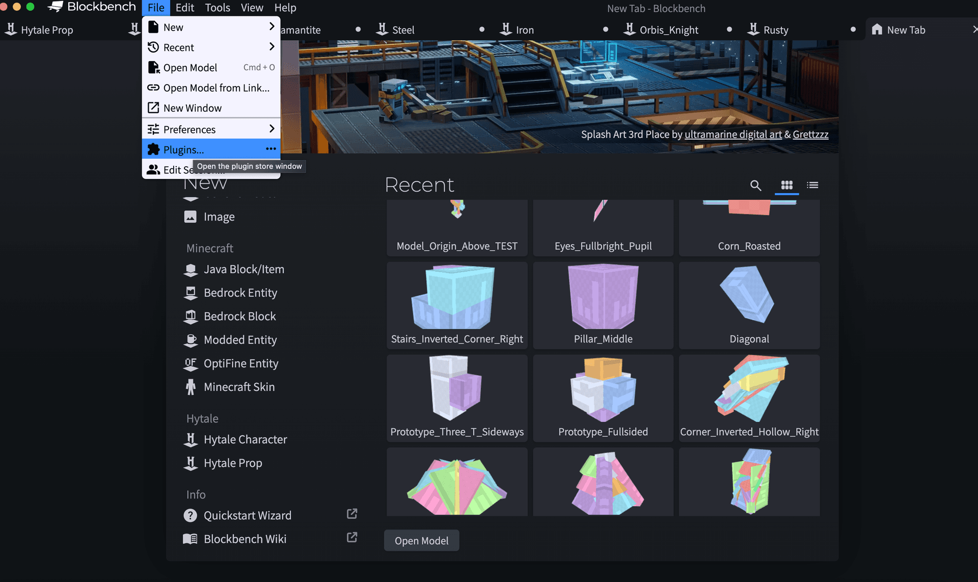Expand the New submenu arrow
Image resolution: width=978 pixels, height=582 pixels.
[x=271, y=27]
